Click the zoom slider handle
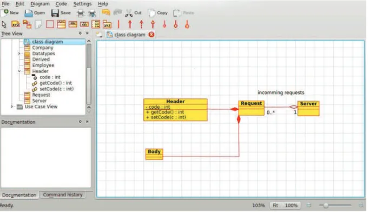368x212 pixels. (326, 206)
